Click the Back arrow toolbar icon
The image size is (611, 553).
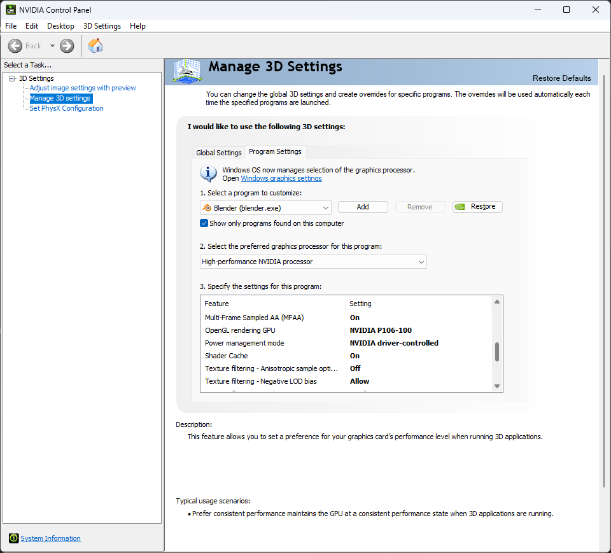click(x=15, y=46)
